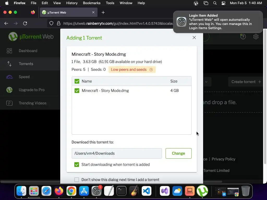Click the Trending Videos lightning icon
The width and height of the screenshot is (267, 200).
pos(9,103)
